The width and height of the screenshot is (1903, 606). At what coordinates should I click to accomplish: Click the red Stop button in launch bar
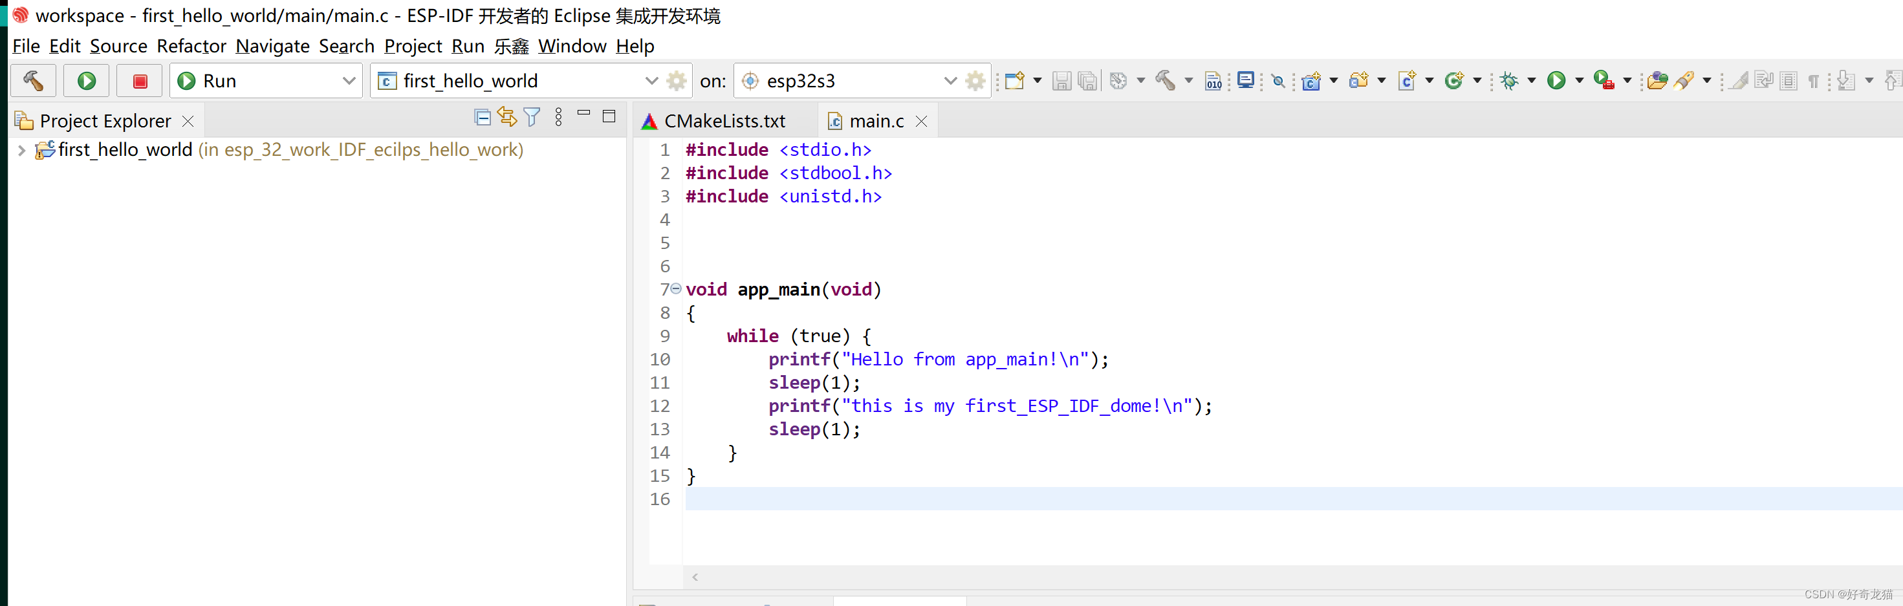click(140, 81)
